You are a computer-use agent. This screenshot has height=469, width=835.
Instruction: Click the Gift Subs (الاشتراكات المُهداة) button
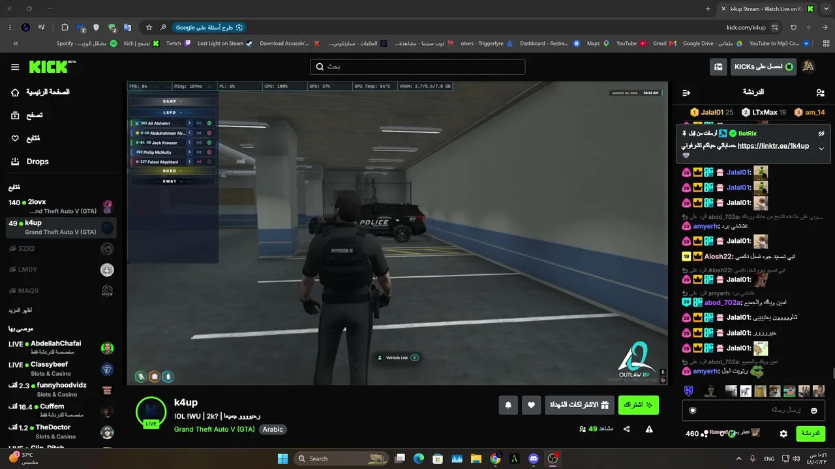[x=579, y=405]
